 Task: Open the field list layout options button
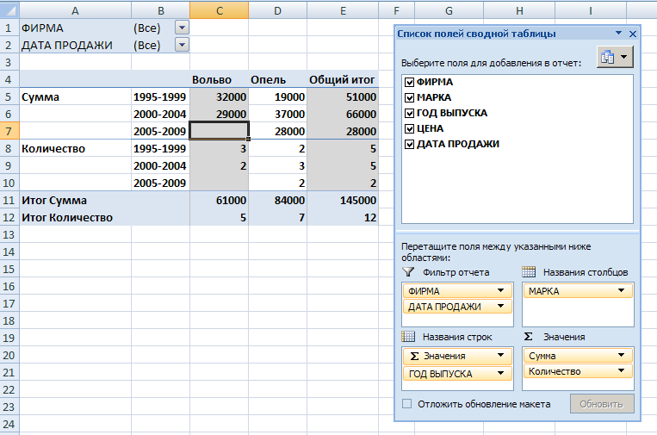615,57
